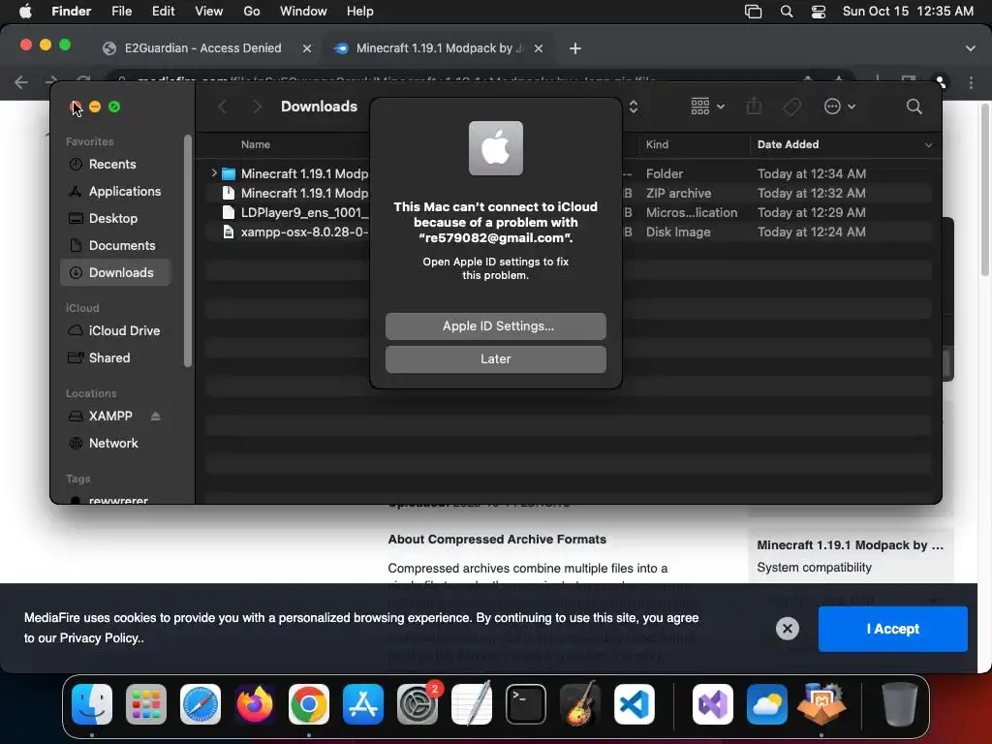The width and height of the screenshot is (992, 744).
Task: Open the weather cloud app in dock
Action: pos(767,704)
